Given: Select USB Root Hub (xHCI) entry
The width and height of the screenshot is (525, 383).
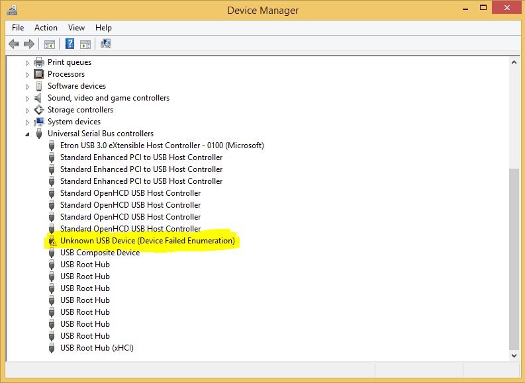Looking at the screenshot, I should pos(97,348).
